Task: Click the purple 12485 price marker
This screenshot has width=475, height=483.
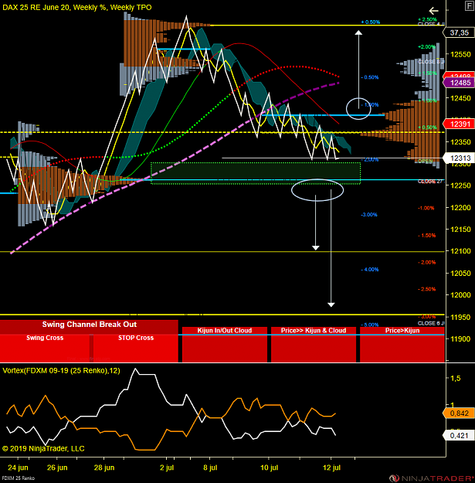Action: click(459, 83)
